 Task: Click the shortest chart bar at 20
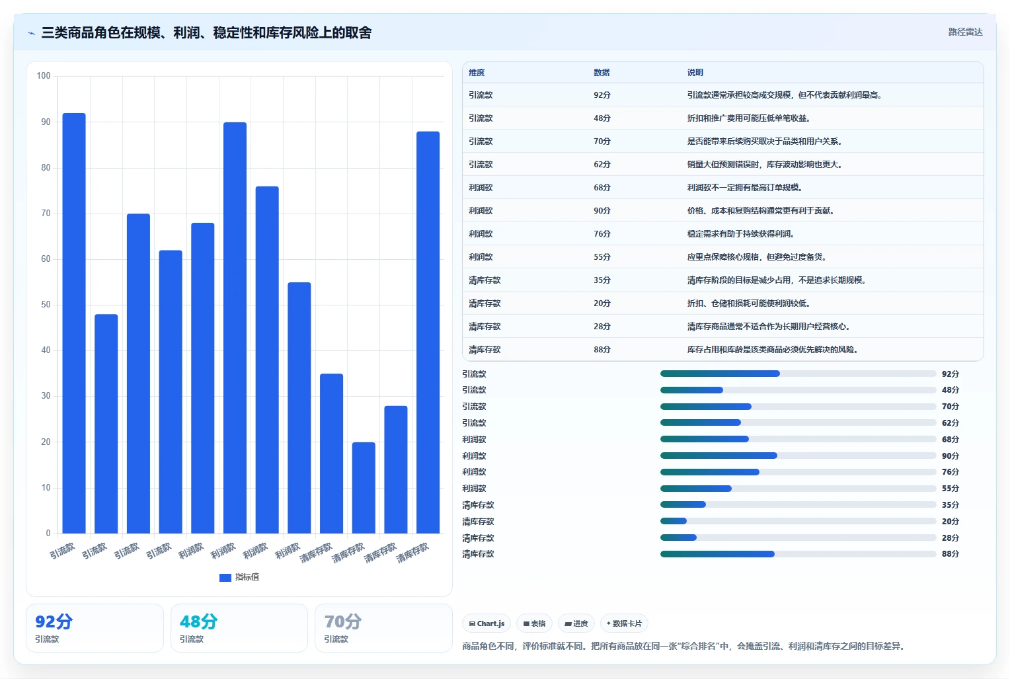(x=364, y=488)
